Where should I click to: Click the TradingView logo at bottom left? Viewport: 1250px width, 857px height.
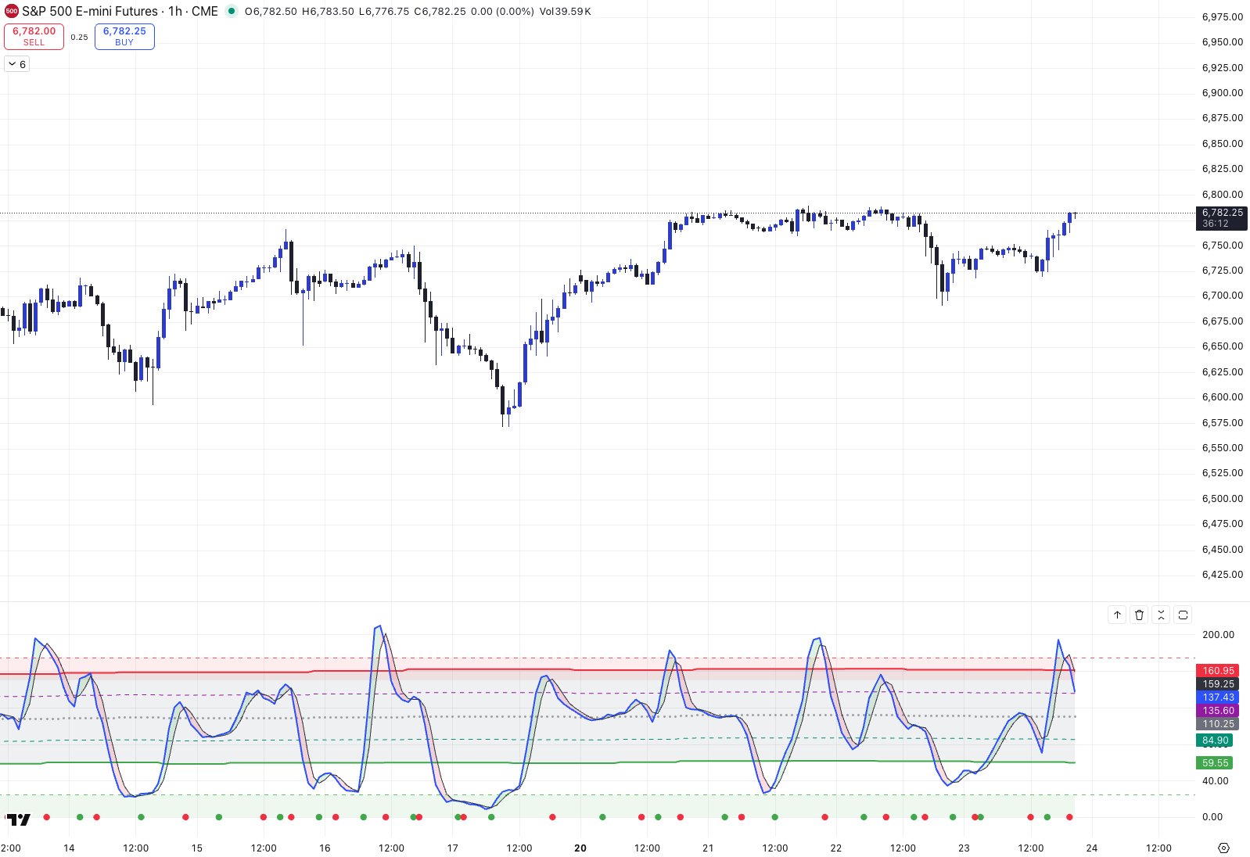coord(19,819)
